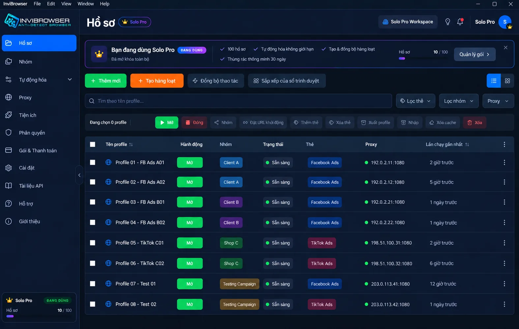Viewport: 519px width, 329px height.
Task: Check Profile 04 - FB Ads B02
Action: click(x=93, y=223)
